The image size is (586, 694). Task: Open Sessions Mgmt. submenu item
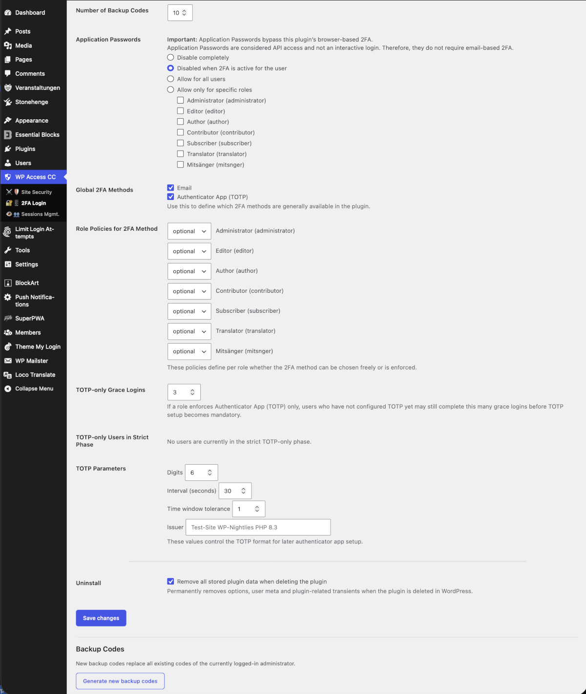click(x=33, y=214)
